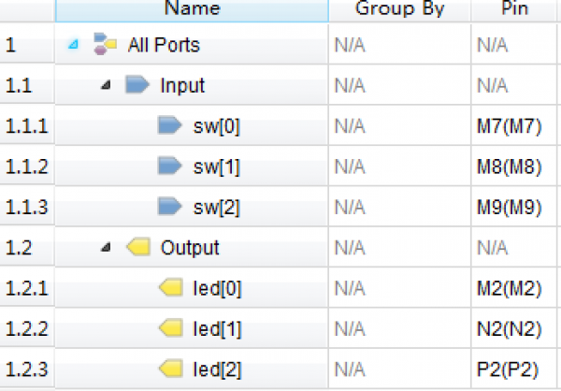The width and height of the screenshot is (561, 391).
Task: Click the yellow Output port group icon
Action: 138,247
